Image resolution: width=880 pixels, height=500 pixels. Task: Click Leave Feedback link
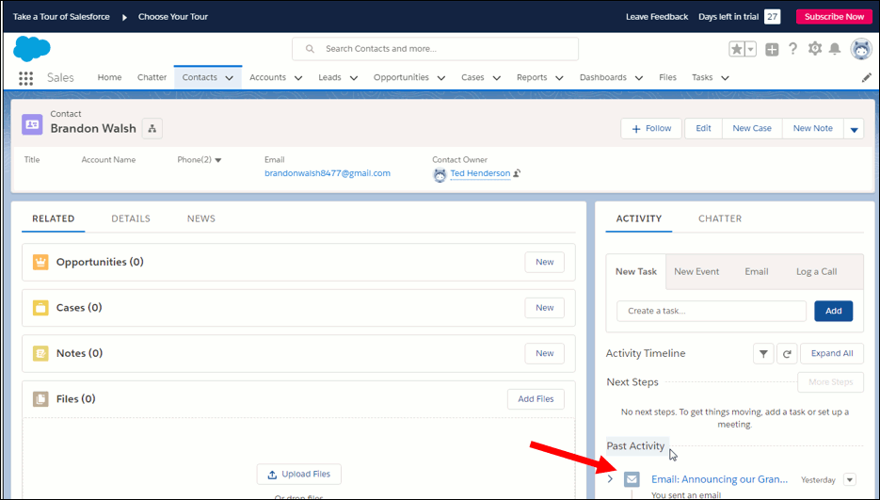657,17
